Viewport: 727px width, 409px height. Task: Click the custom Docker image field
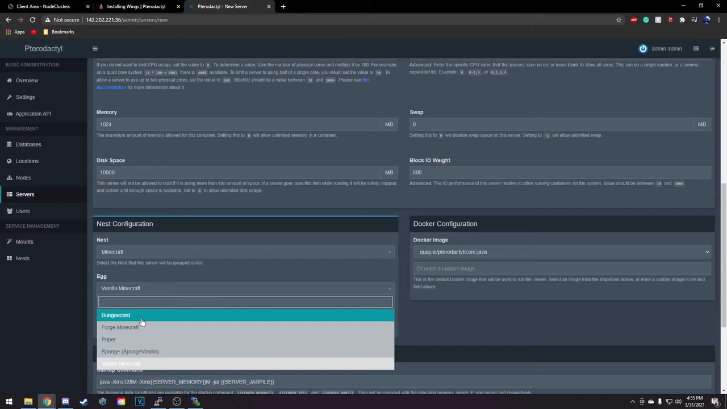coord(562,269)
